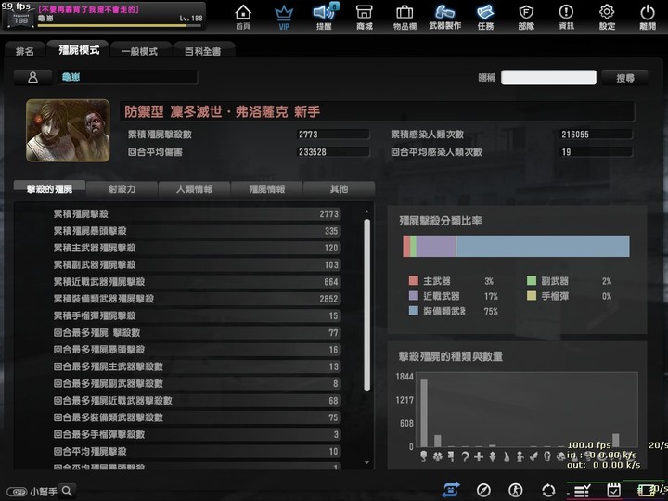Click the blue segment of kill ratio bar
The image size is (668, 501).
pos(543,246)
